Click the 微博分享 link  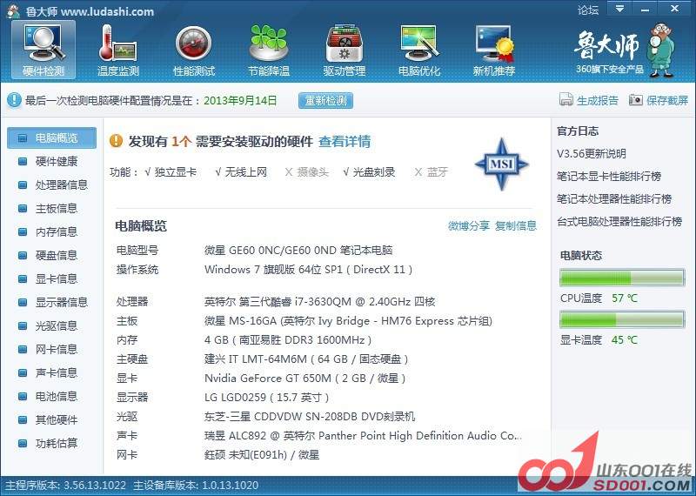(469, 226)
